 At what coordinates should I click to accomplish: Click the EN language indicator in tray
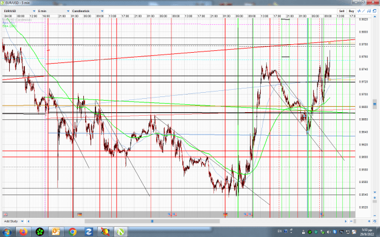[x=280, y=231]
